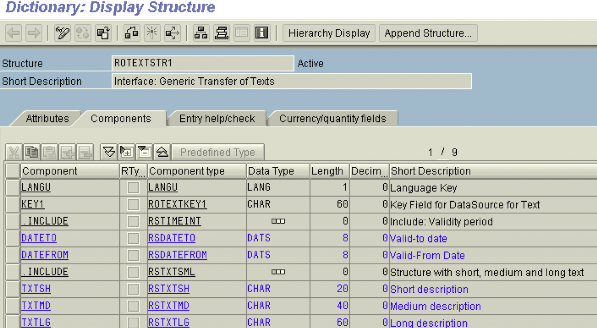Switch to the Attributes tab
Screen dimensions: 597x328
point(47,119)
